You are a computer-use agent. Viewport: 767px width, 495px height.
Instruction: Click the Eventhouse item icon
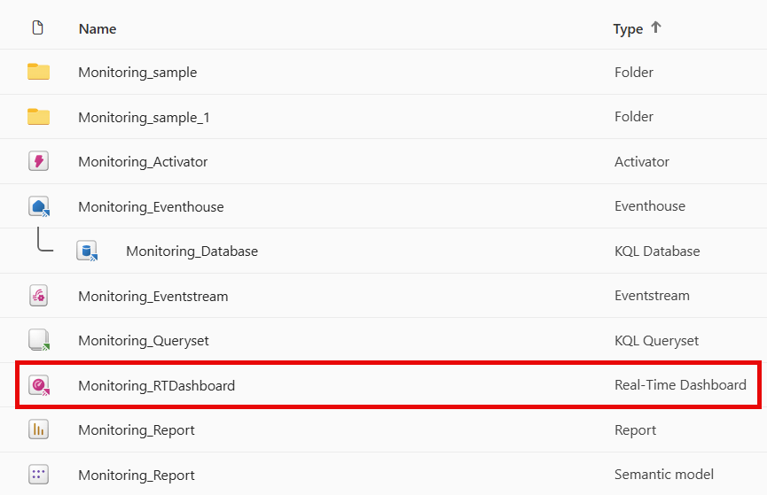(x=38, y=206)
